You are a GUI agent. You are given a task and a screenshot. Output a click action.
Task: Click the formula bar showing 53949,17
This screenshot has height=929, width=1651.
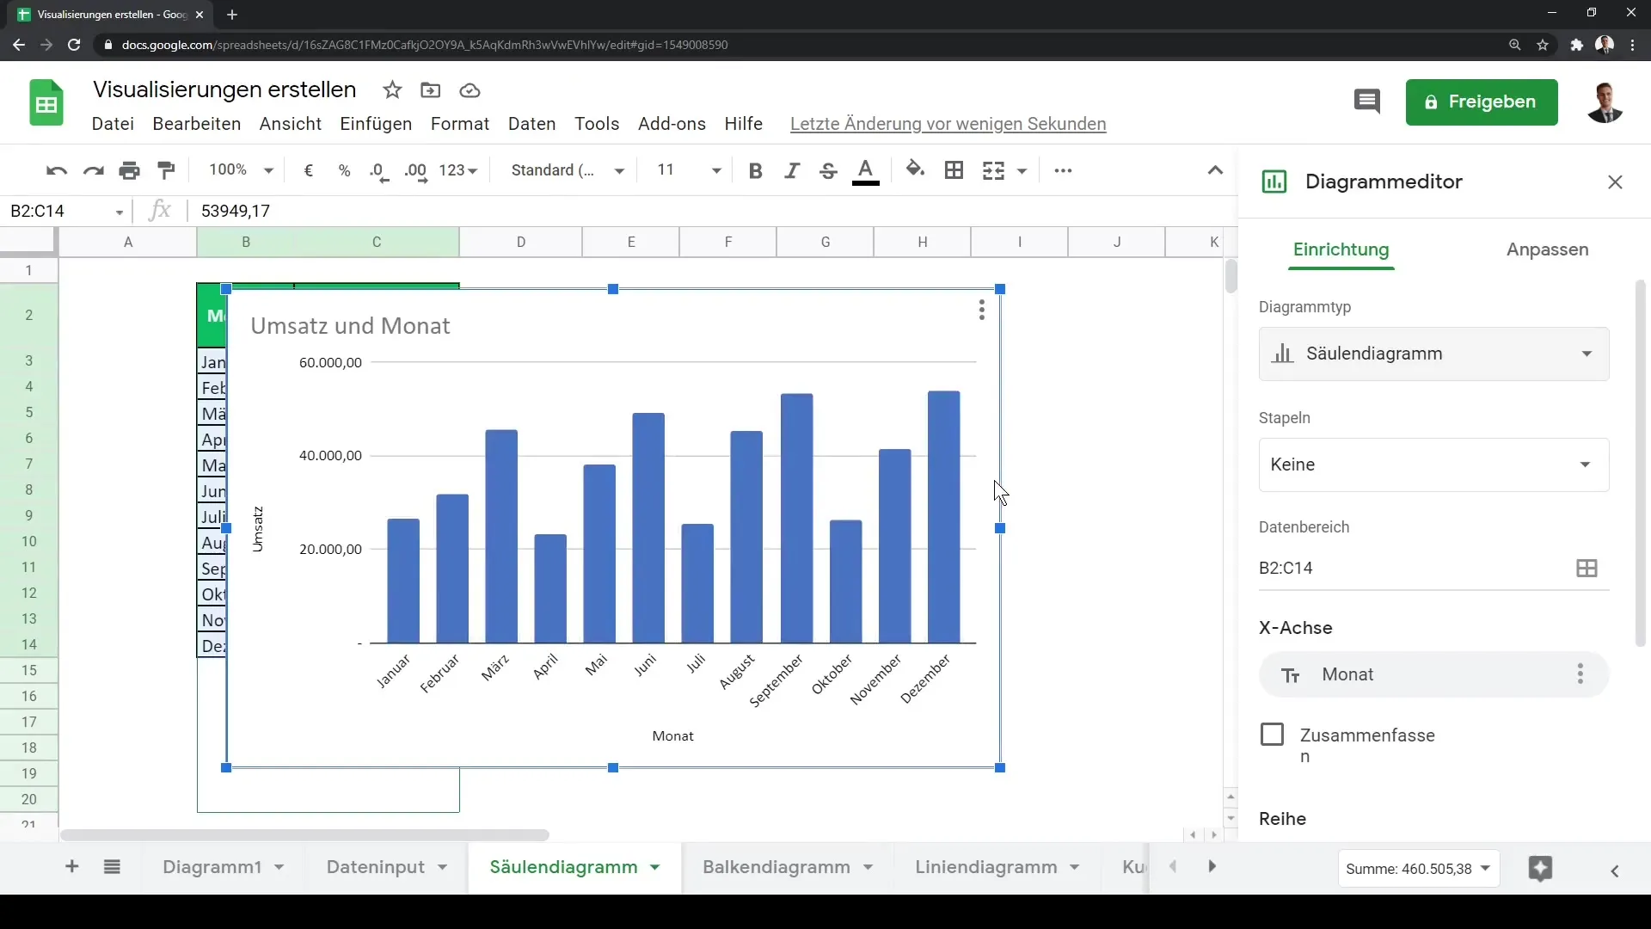click(714, 211)
